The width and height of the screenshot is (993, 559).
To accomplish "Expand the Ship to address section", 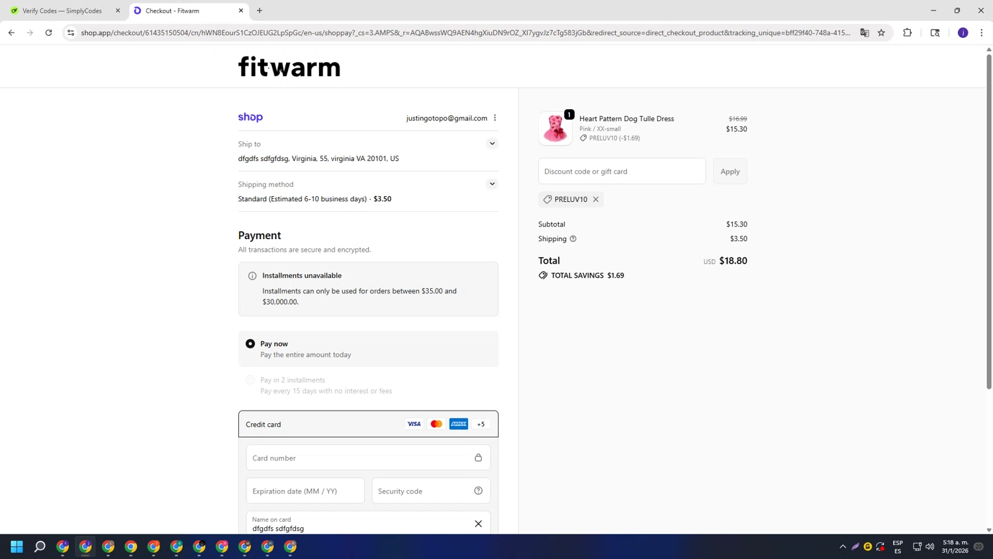I will [x=492, y=144].
